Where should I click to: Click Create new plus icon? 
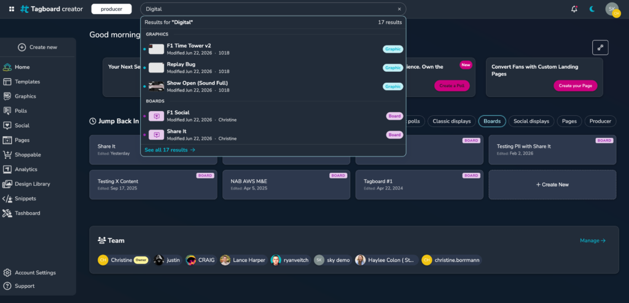click(22, 47)
